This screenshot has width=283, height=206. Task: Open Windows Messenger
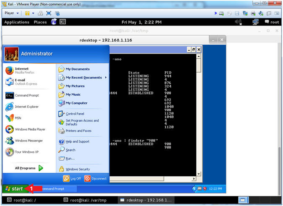point(24,141)
